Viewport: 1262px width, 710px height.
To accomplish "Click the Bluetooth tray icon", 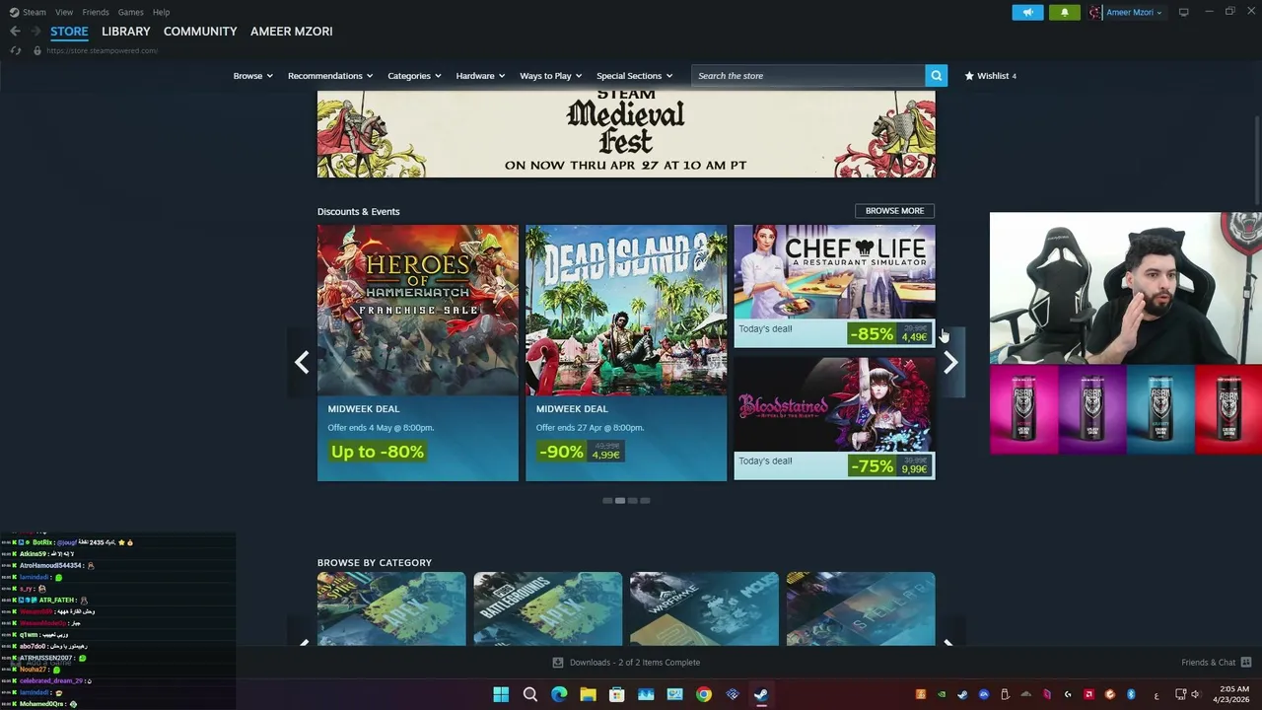I will [x=1131, y=694].
